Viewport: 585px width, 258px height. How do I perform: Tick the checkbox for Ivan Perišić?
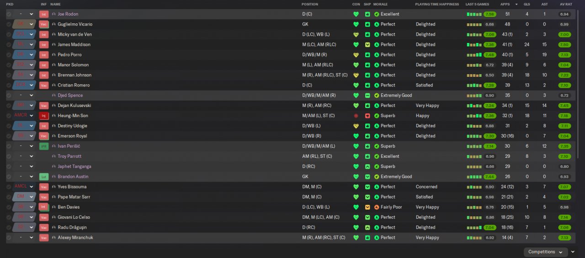(x=9, y=146)
